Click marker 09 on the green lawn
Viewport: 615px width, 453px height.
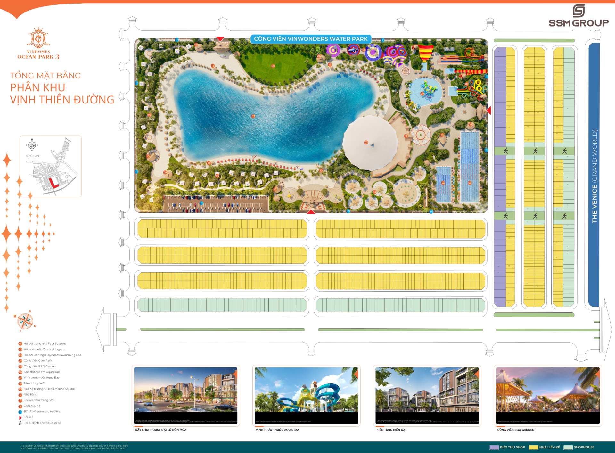(x=273, y=66)
